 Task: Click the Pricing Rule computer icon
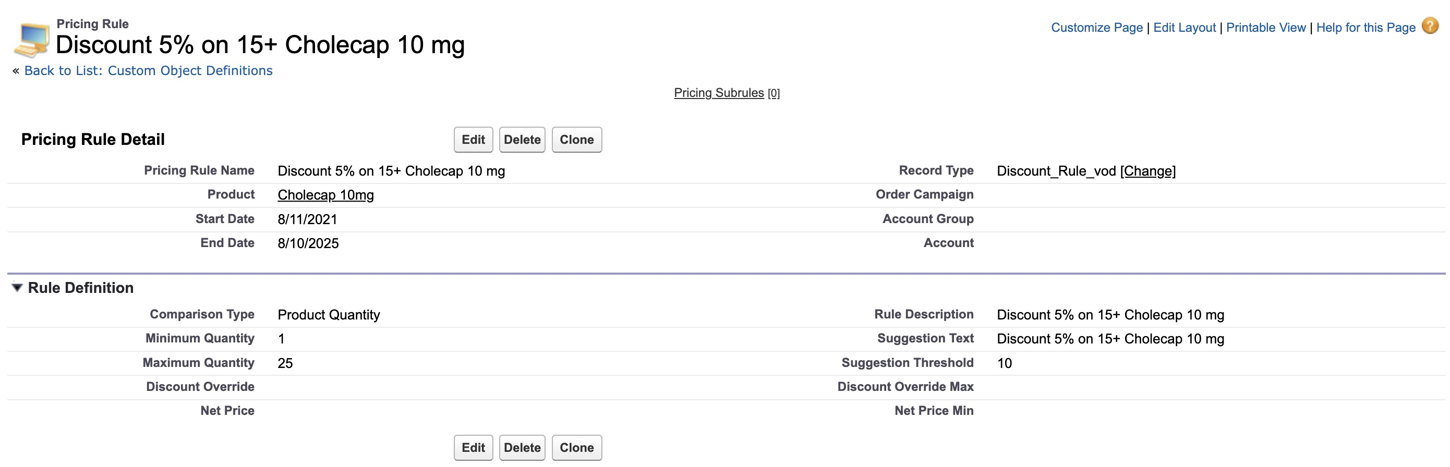pyautogui.click(x=31, y=40)
